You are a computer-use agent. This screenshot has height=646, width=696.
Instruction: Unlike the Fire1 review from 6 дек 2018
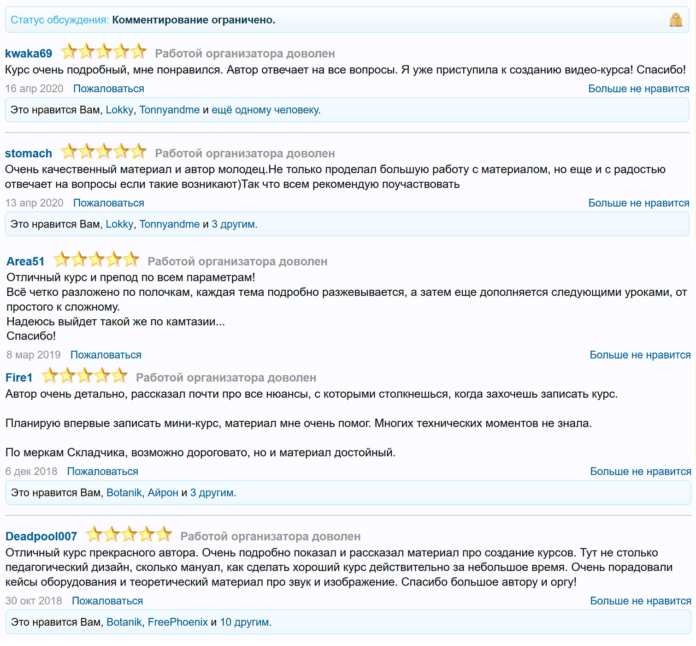640,472
